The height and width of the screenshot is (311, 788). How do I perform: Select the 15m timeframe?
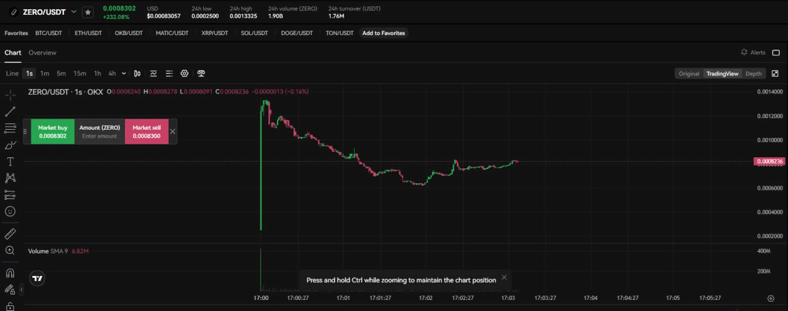coord(80,73)
